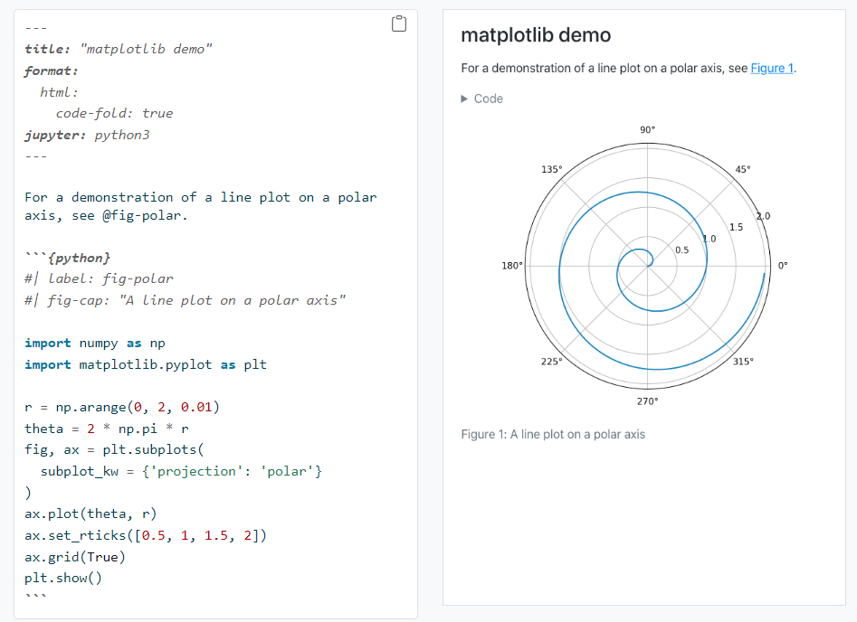Place cursor on the ax.set_rticks line
Viewport: 857px width, 622px height.
click(x=146, y=535)
